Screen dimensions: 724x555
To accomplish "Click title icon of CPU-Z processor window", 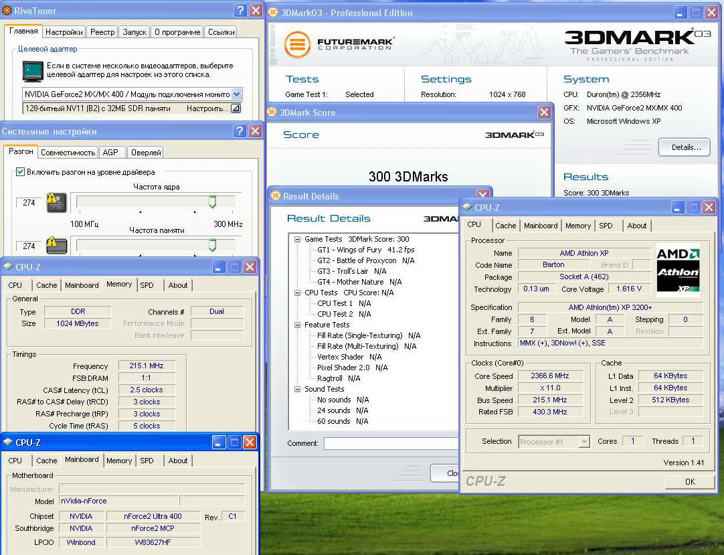I will [467, 207].
